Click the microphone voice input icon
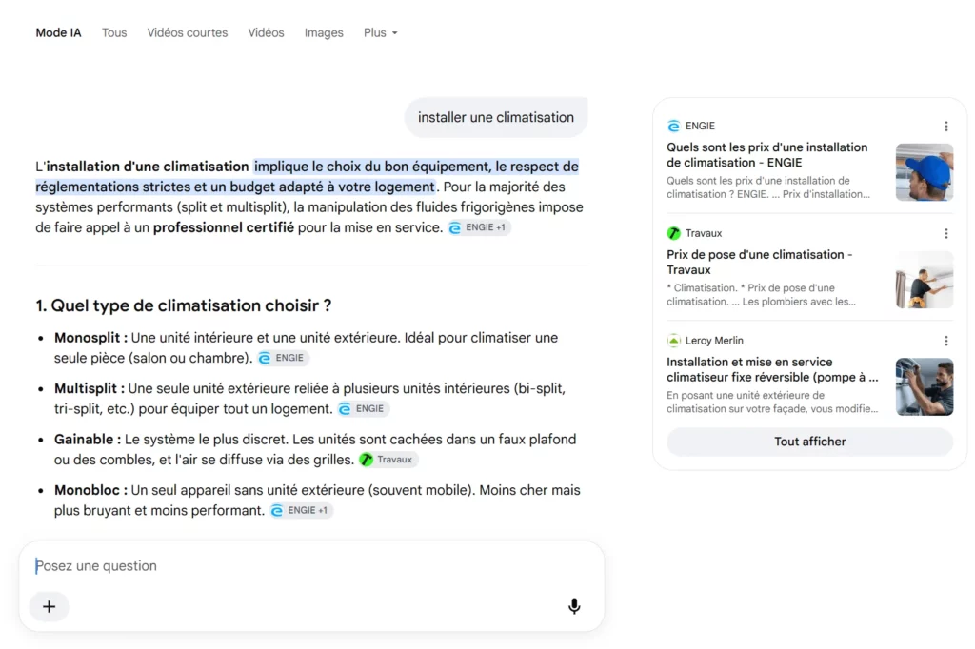The height and width of the screenshot is (649, 975). click(574, 606)
